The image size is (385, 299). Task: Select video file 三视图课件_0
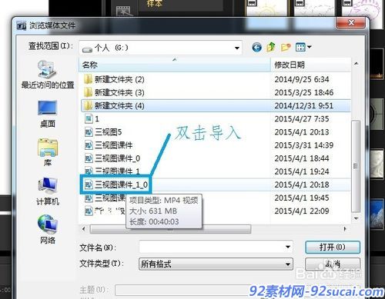coord(112,158)
